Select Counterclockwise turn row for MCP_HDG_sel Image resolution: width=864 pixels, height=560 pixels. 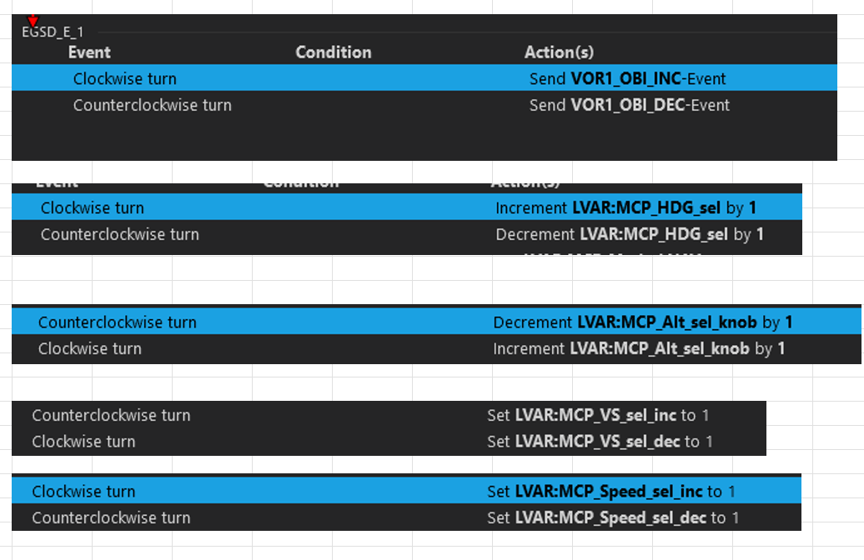tap(120, 235)
